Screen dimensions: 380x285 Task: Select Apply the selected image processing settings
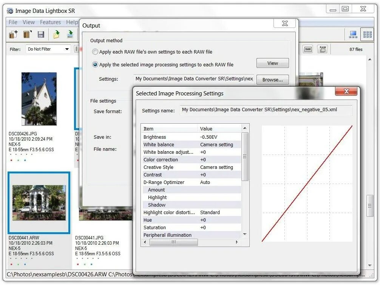(95, 64)
